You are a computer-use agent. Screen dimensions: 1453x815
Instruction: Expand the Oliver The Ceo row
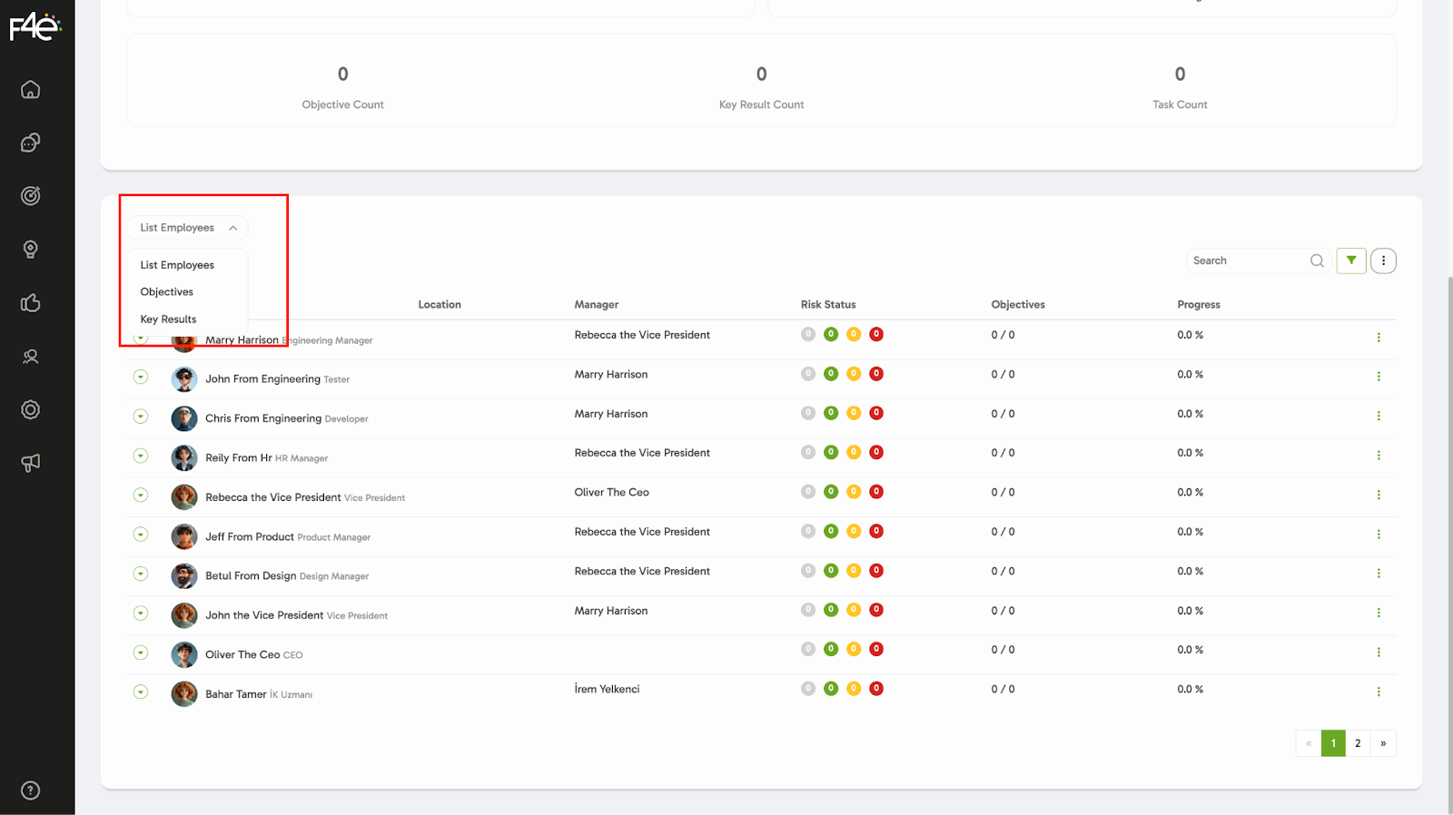click(141, 653)
